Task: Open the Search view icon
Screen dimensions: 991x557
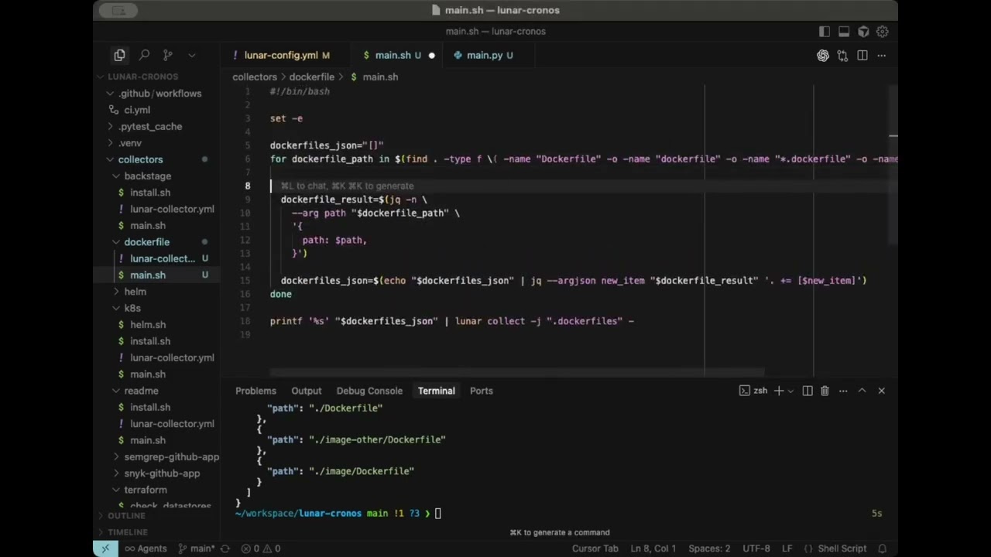Action: [144, 55]
